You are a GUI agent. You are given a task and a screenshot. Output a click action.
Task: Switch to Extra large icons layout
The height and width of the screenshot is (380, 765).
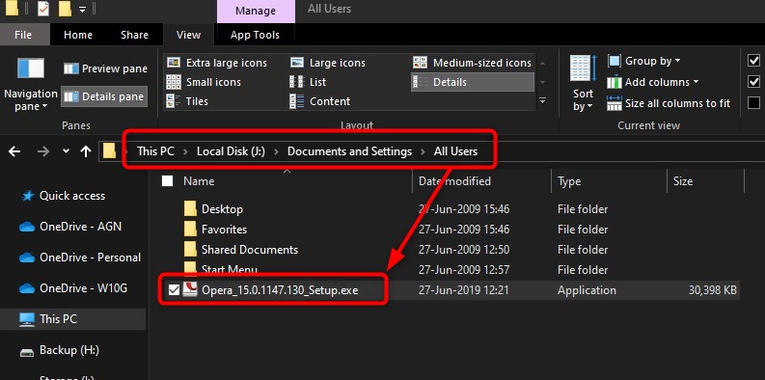pyautogui.click(x=217, y=63)
